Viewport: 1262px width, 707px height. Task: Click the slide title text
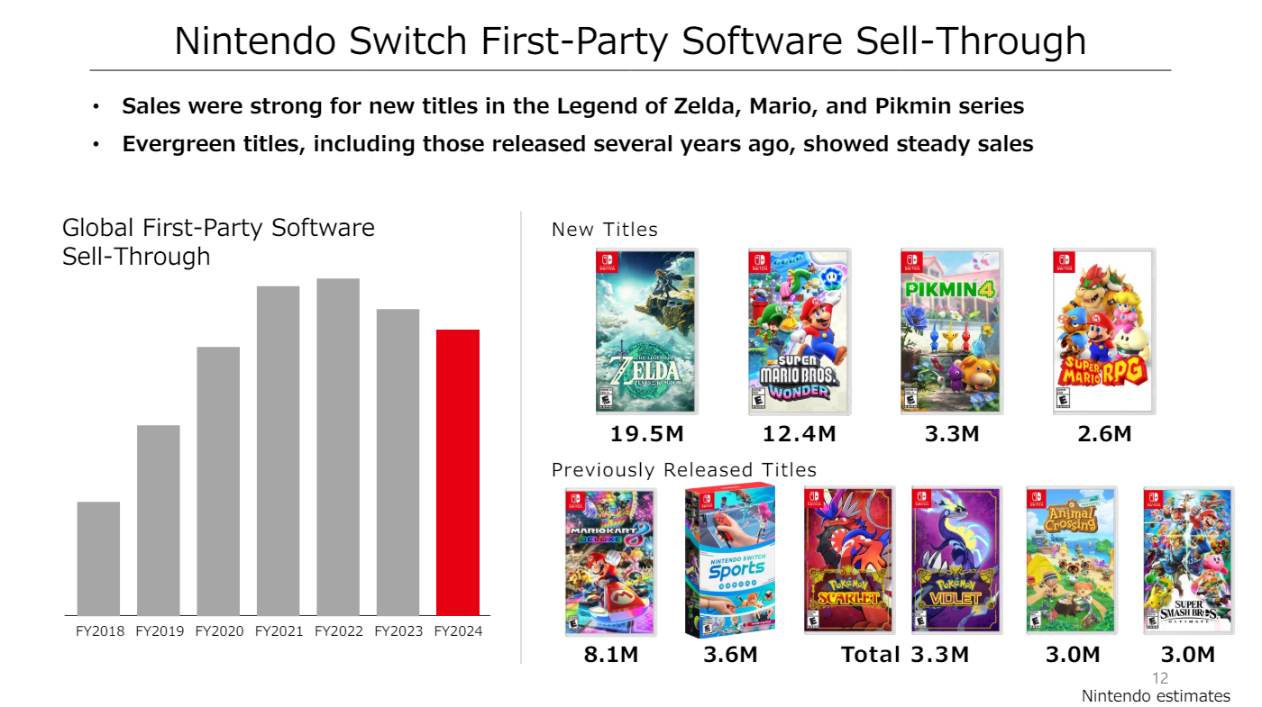(x=630, y=41)
